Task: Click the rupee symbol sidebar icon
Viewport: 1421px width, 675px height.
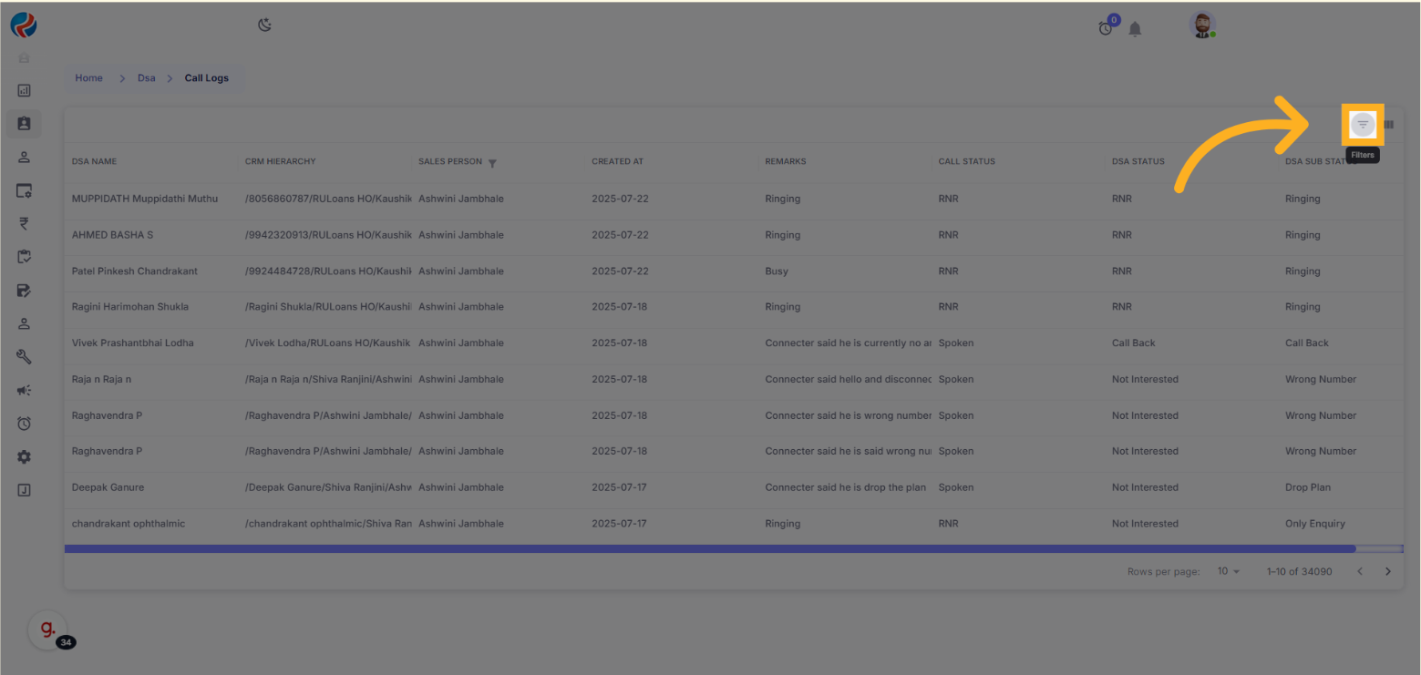Action: click(25, 224)
